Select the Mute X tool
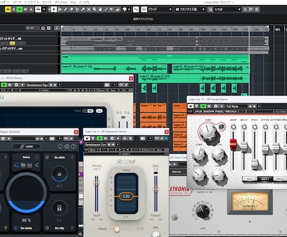Image resolution: width=287 pixels, height=237 pixels. pyautogui.click(x=89, y=9)
